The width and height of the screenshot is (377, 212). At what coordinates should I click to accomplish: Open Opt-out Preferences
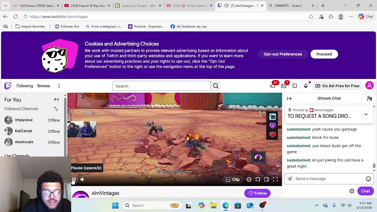[x=283, y=54]
